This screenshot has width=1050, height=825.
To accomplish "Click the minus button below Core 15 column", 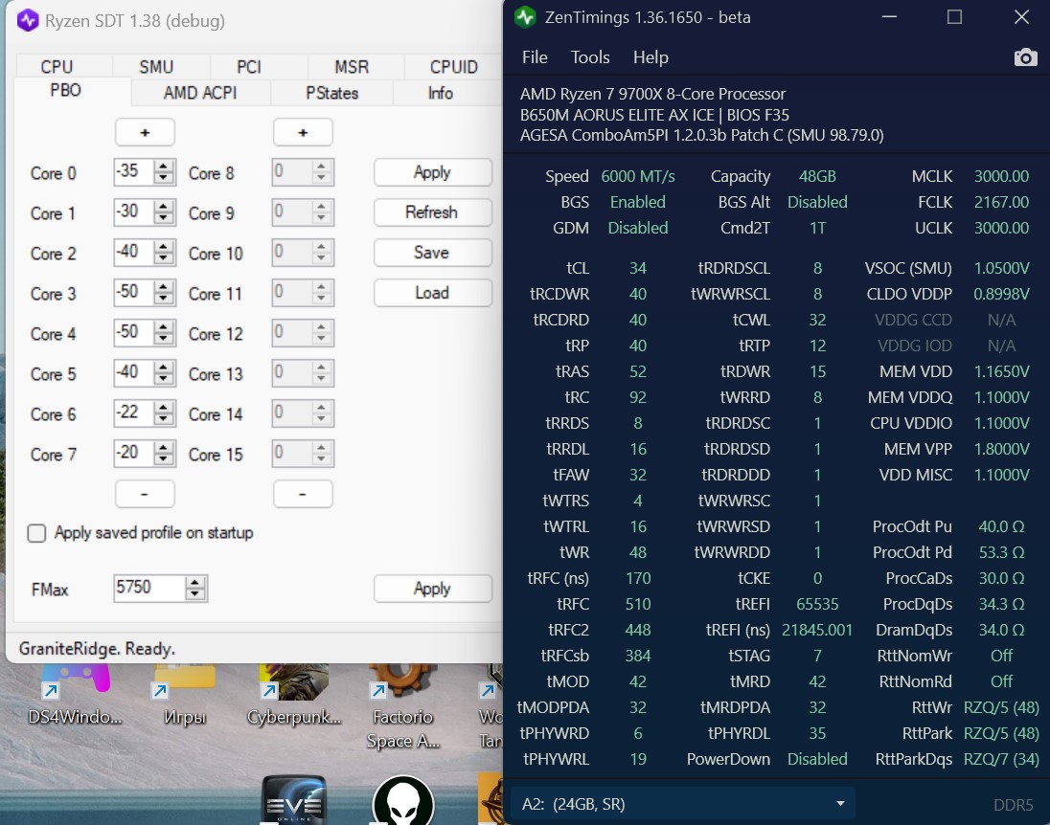I will click(303, 494).
